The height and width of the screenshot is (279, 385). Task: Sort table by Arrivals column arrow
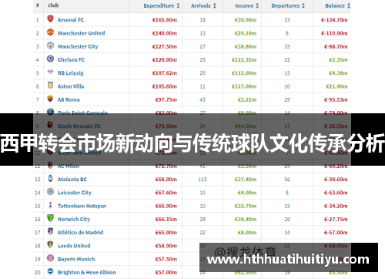215,5
